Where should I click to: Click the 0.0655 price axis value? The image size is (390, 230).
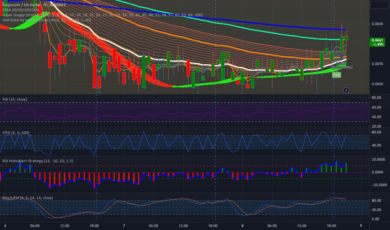[377, 64]
